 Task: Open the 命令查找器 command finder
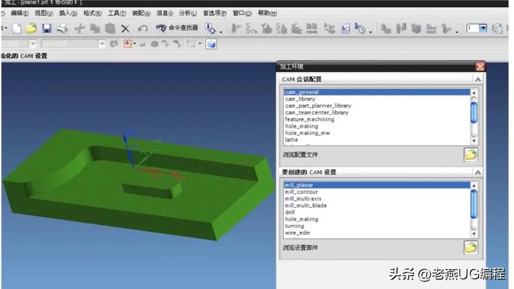(x=178, y=28)
